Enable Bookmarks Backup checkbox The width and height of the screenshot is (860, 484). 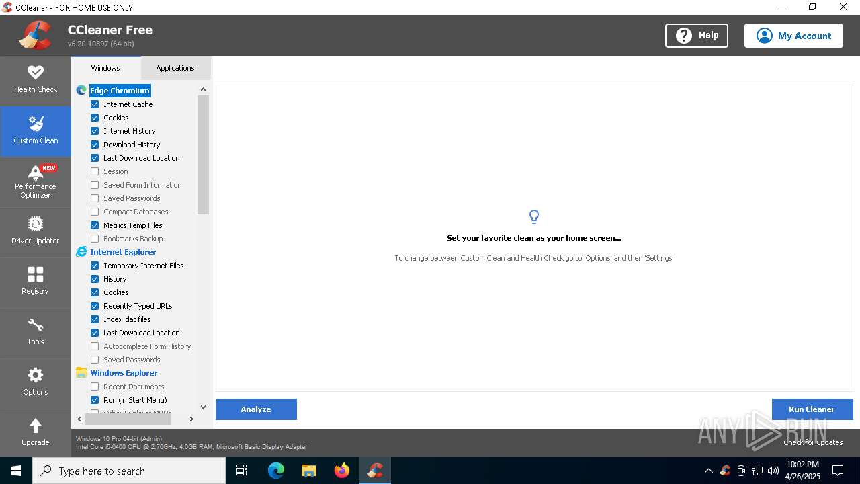point(95,239)
